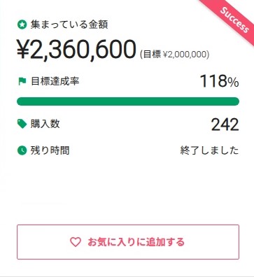Click the 残り時間 label
Viewport: 254px width, 277px height.
50,150
